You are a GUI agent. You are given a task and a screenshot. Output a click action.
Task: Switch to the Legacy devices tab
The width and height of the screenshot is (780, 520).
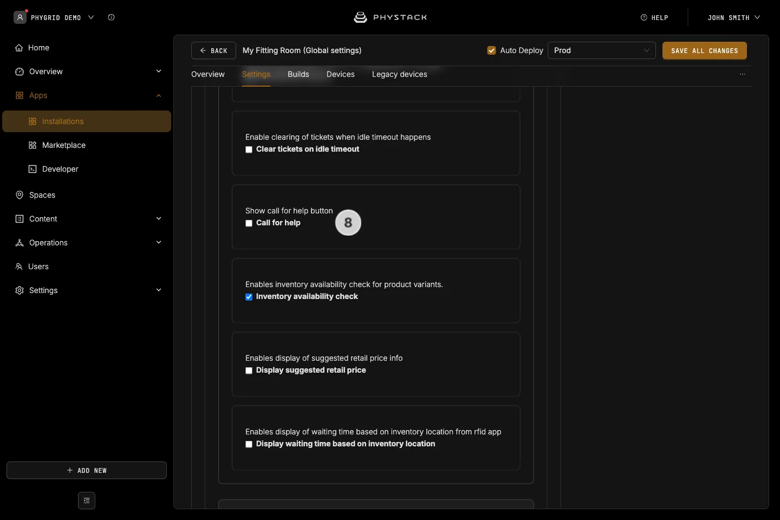click(400, 74)
